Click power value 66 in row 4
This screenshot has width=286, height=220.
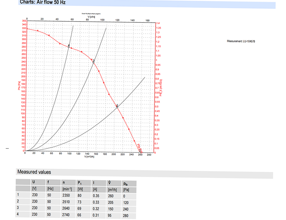[x=79, y=215]
